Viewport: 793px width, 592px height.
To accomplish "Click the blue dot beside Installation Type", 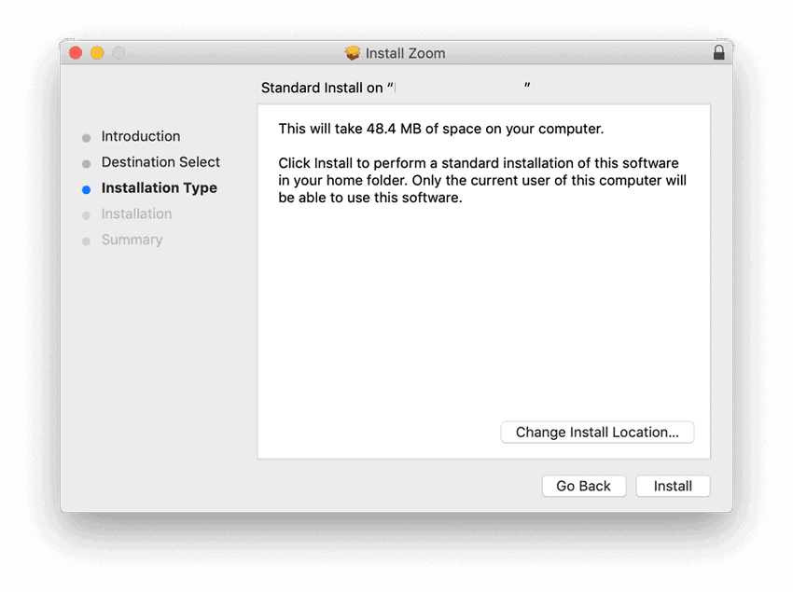I will 88,188.
